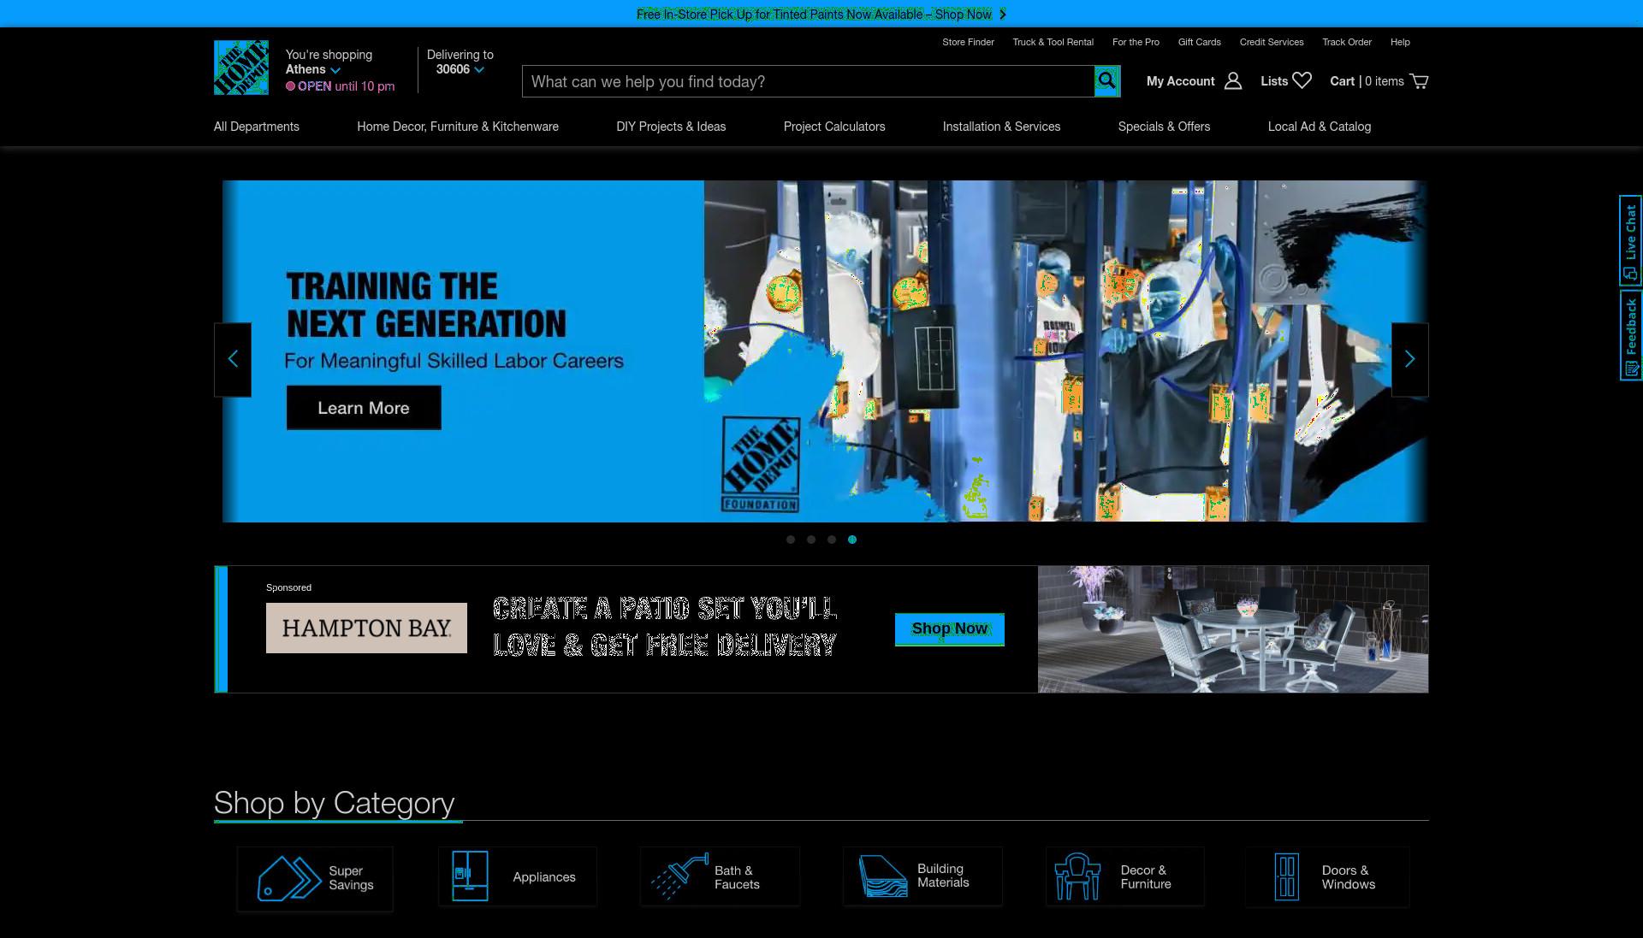Open All Departments menu
This screenshot has height=938, width=1643.
[x=257, y=127]
